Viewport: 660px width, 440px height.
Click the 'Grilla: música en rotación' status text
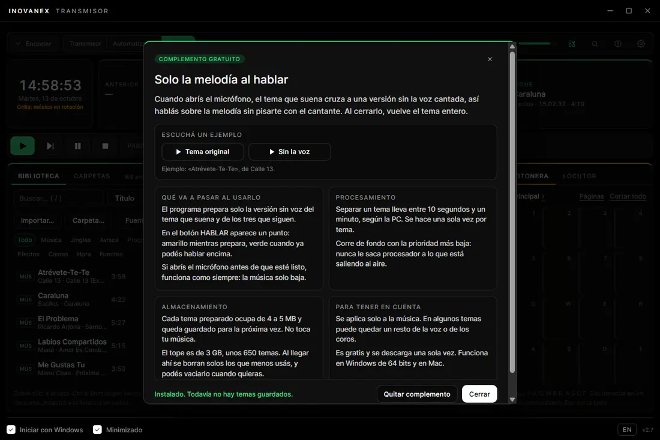50,107
